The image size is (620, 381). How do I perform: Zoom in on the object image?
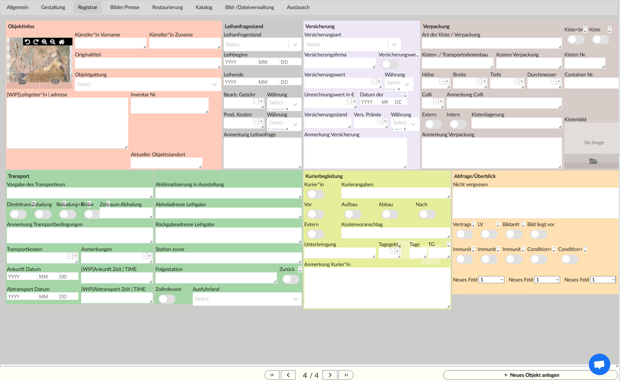(44, 42)
